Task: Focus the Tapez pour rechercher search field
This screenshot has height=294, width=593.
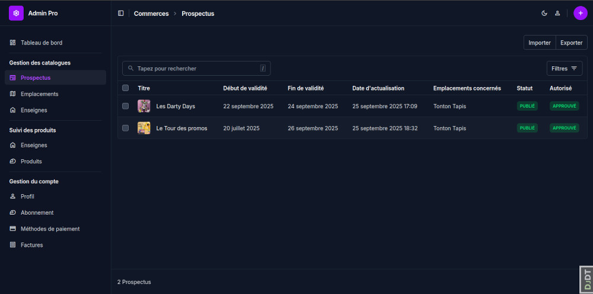Action: coord(196,69)
